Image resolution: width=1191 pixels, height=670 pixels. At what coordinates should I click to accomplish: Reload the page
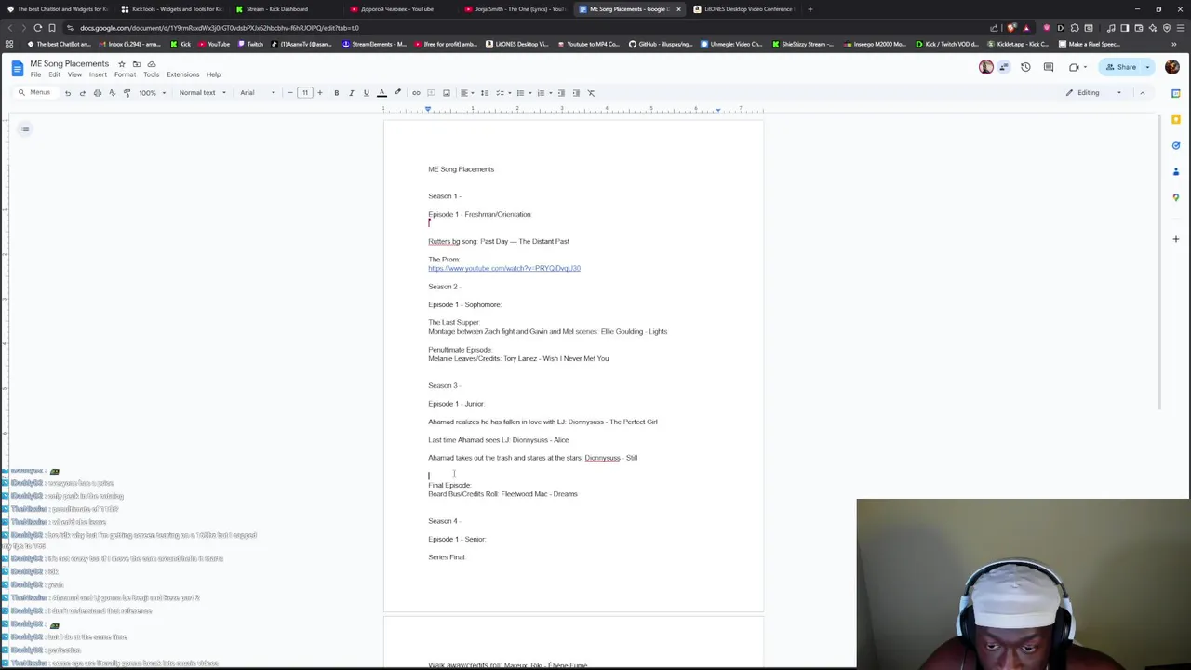click(37, 28)
